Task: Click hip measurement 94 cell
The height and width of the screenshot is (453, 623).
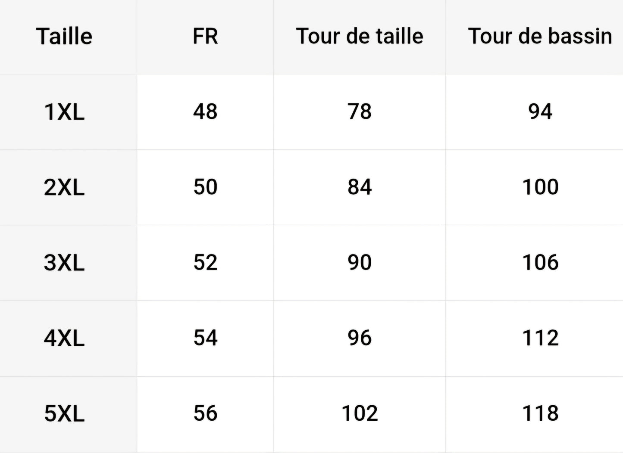Action: pos(540,112)
